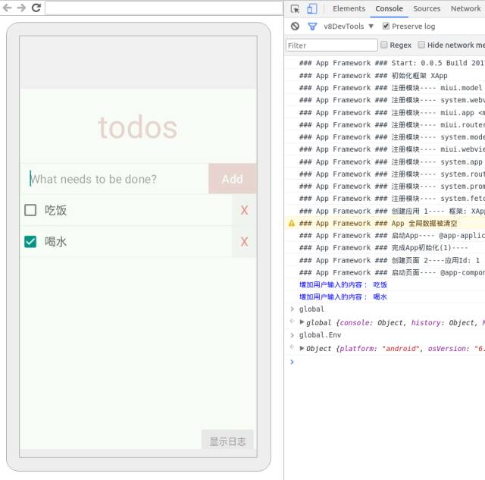Reload the page with the refresh icon
The image size is (485, 480).
tap(36, 8)
